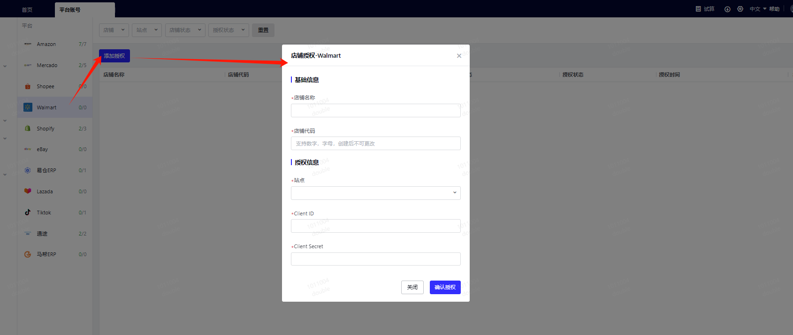Click the Amazon platform logo icon
The width and height of the screenshot is (793, 335).
click(x=28, y=44)
